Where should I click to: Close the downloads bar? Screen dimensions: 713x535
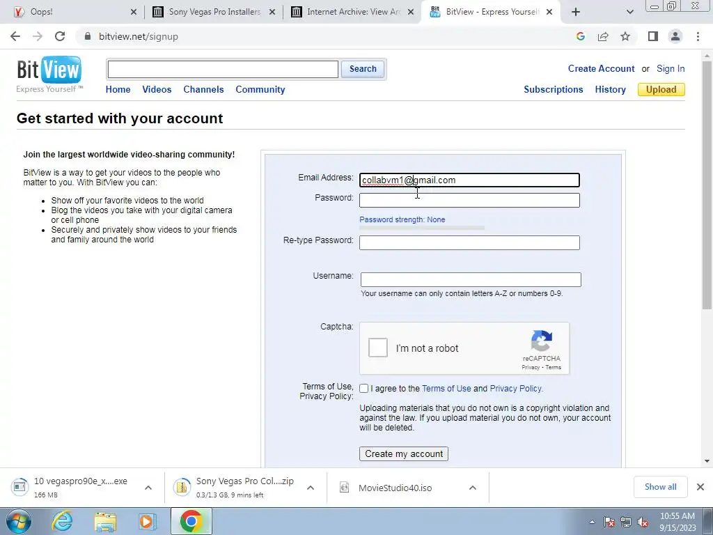pos(700,487)
